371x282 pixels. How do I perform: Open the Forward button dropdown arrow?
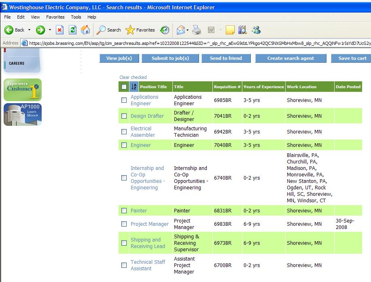[x=50, y=30]
